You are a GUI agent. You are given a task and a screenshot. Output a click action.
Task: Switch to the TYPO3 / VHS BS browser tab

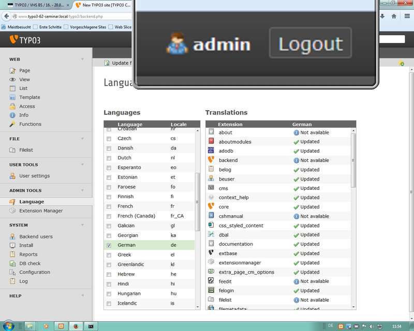(x=38, y=5)
